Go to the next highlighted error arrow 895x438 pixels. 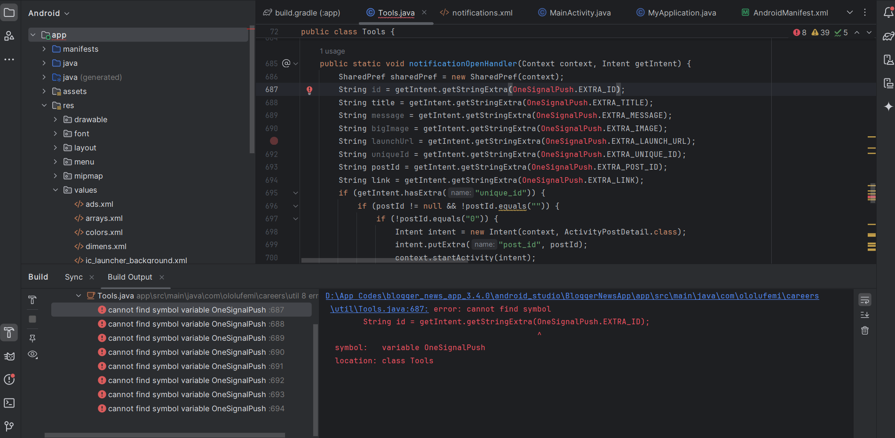(x=869, y=32)
